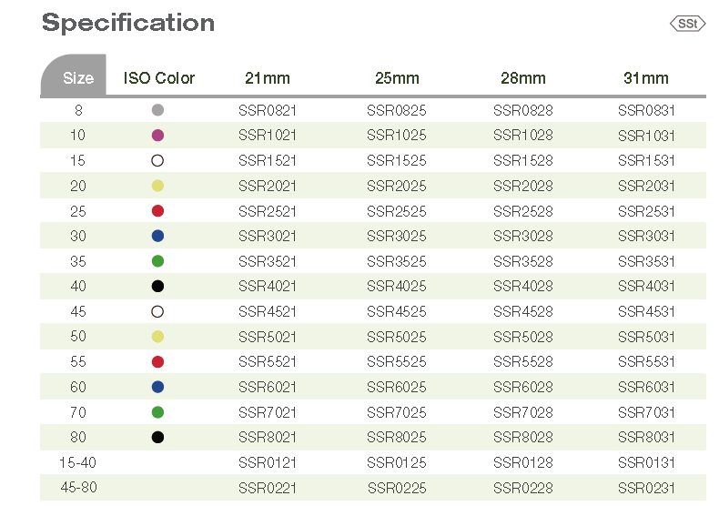Screen dimensions: 719x506
Task: Click the 21mm column header
Action: click(x=268, y=78)
